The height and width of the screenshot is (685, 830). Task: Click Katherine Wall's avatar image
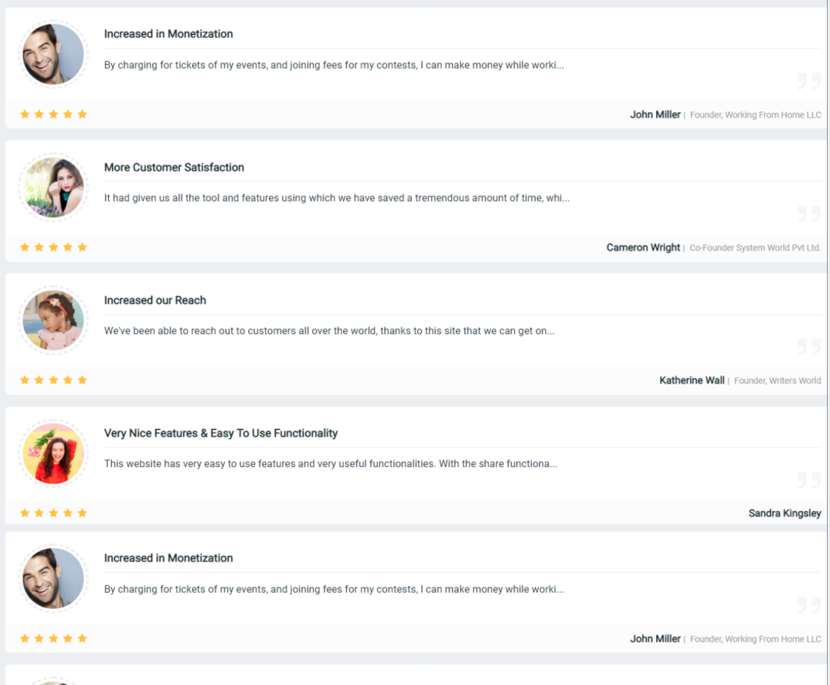point(53,320)
